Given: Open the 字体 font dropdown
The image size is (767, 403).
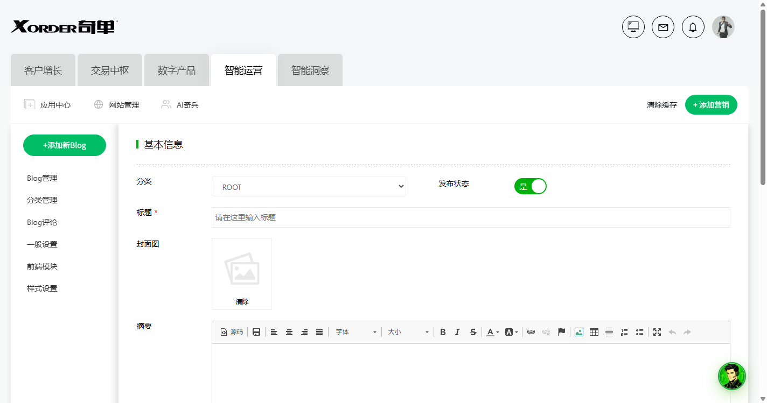Looking at the screenshot, I should point(355,332).
